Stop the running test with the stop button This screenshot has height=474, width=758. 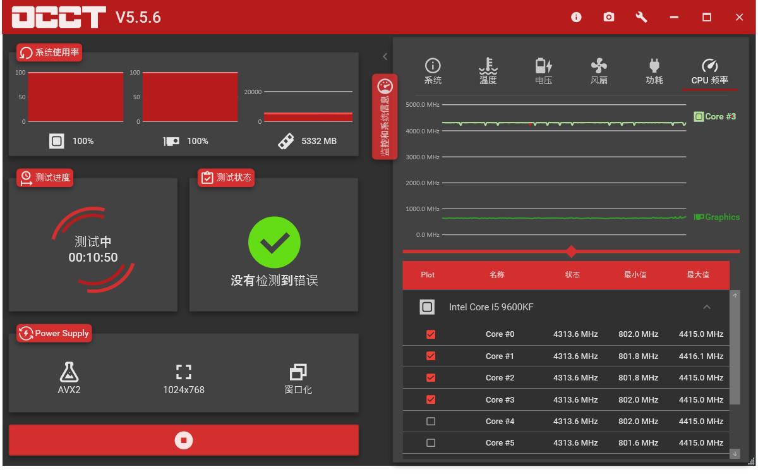pyautogui.click(x=183, y=440)
